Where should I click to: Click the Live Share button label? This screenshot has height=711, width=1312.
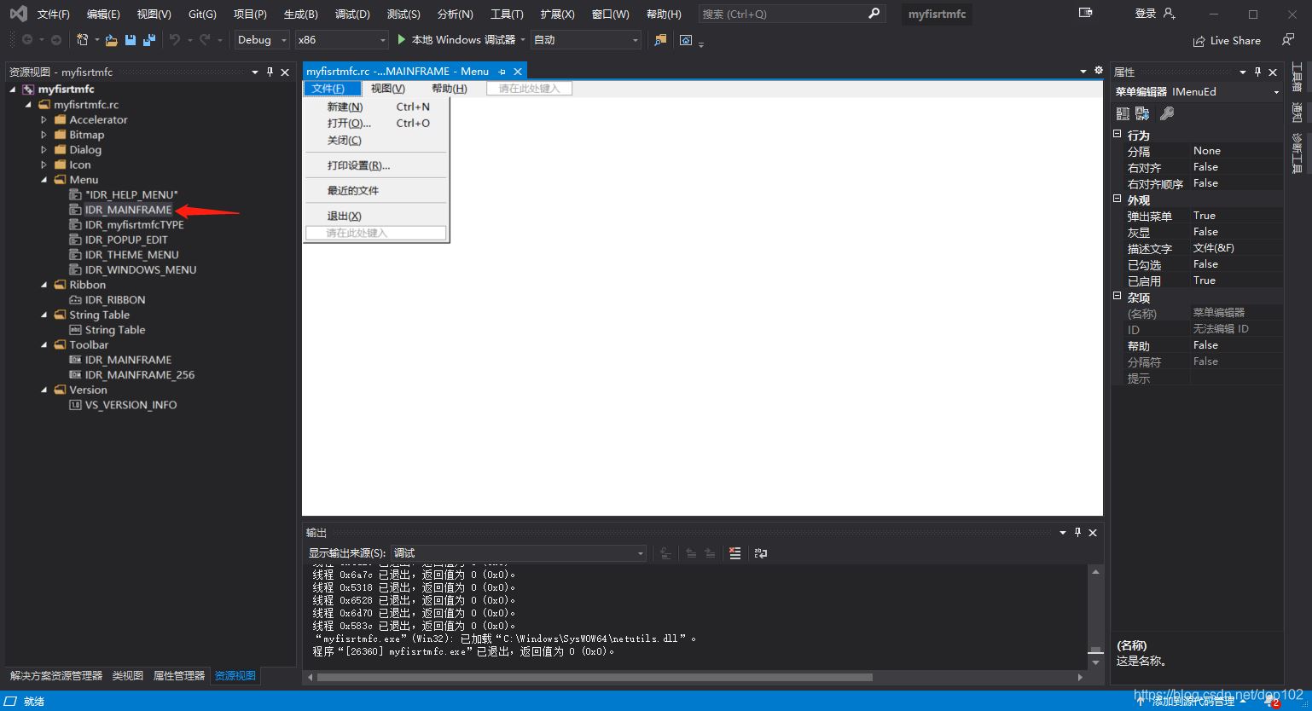click(1235, 40)
